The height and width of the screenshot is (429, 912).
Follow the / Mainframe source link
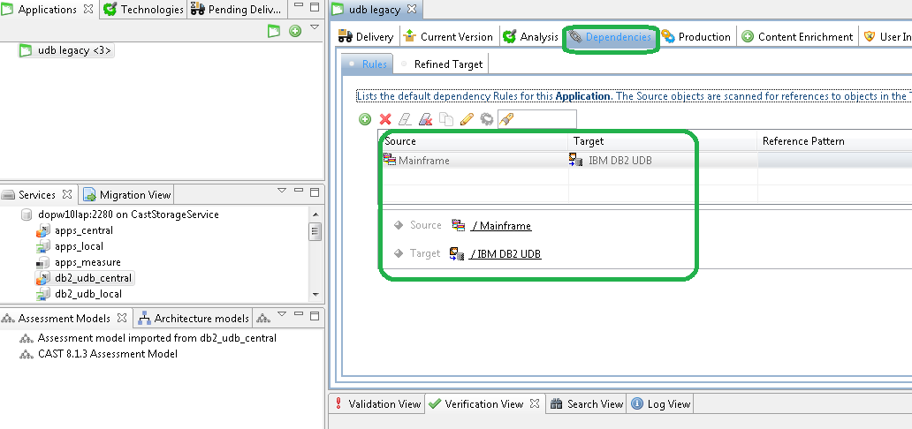click(x=501, y=226)
